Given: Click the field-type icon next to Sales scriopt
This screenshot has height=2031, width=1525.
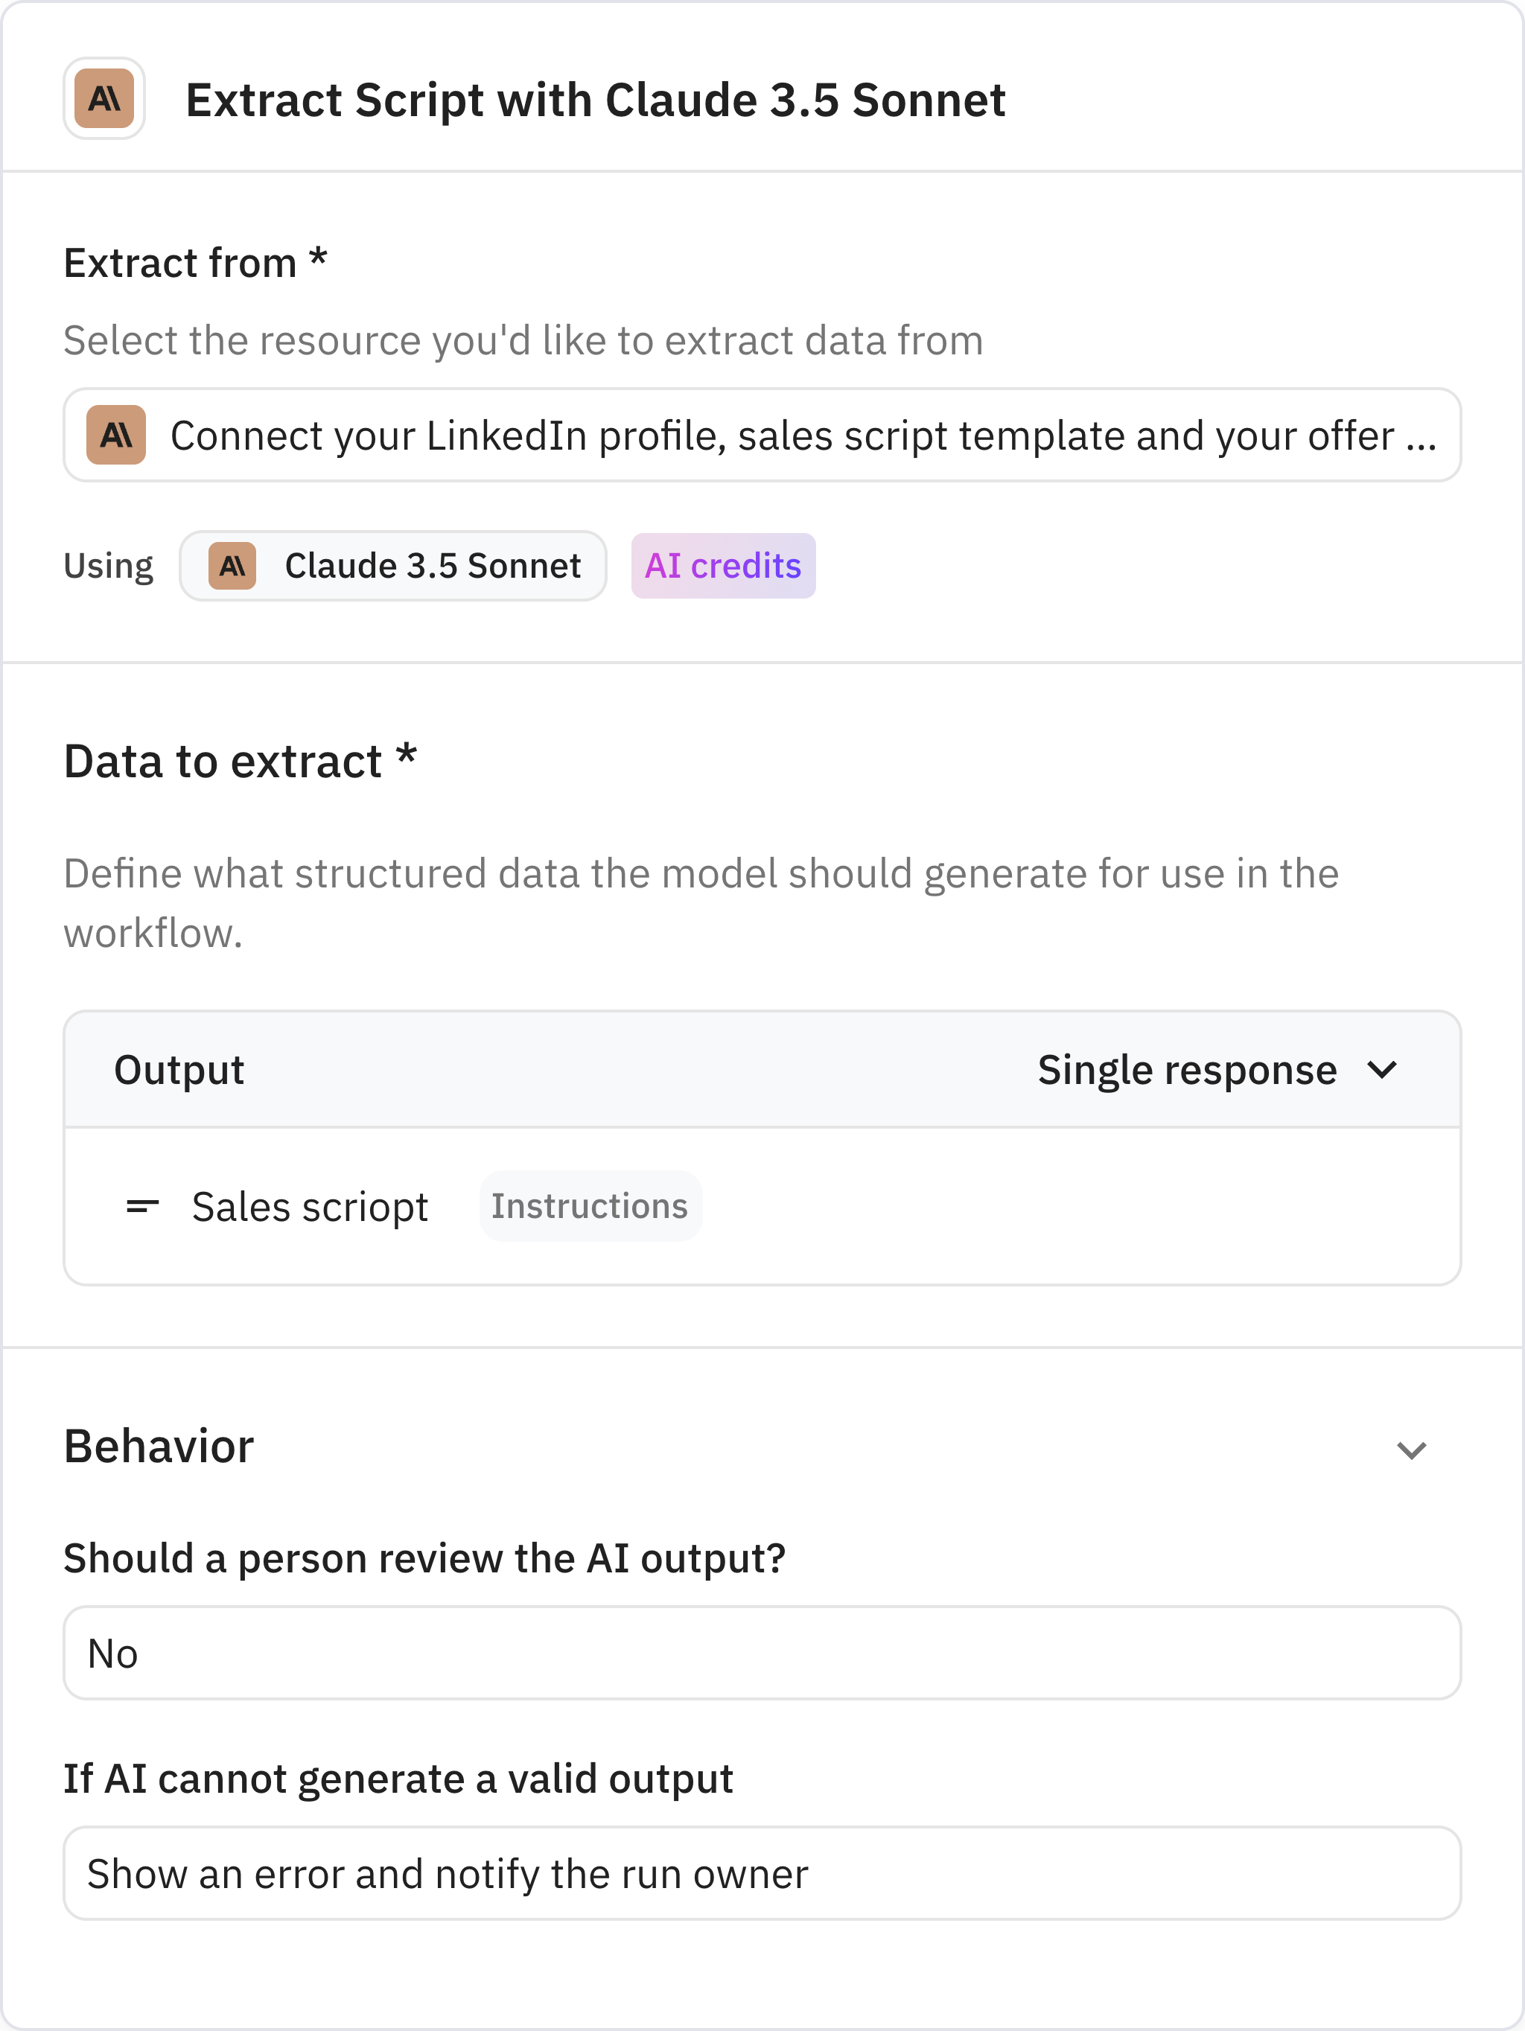Looking at the screenshot, I should [141, 1205].
